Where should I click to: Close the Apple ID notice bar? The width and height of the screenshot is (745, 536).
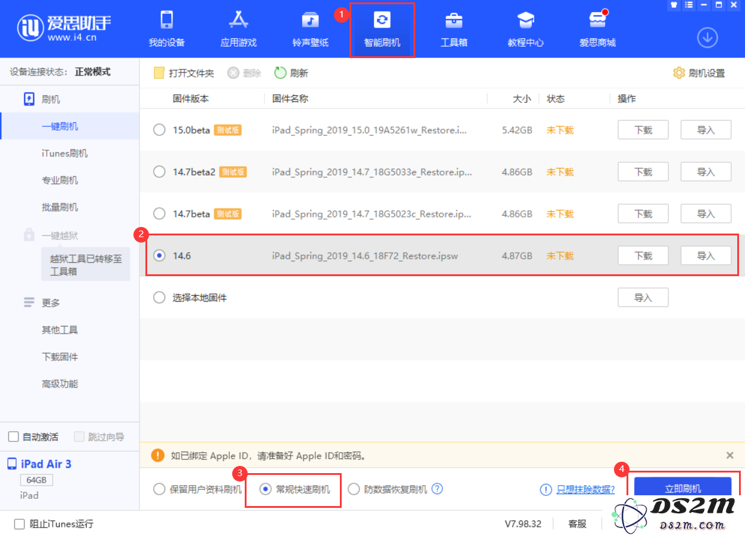pos(730,455)
